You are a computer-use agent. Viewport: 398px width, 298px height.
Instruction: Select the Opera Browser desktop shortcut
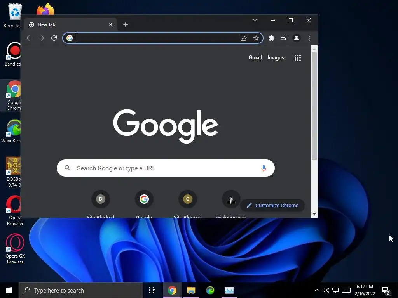(14, 210)
